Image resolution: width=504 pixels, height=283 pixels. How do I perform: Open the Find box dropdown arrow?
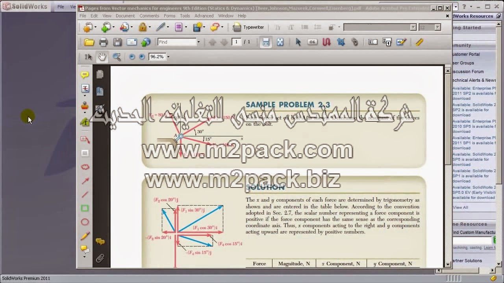(198, 42)
